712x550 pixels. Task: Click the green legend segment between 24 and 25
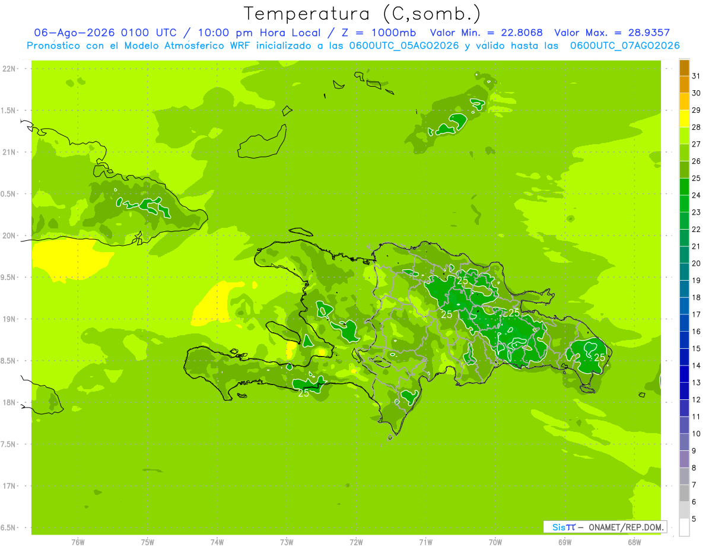click(x=684, y=187)
